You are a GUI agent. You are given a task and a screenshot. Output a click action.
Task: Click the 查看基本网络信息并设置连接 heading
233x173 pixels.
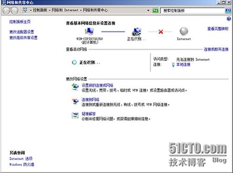click(x=90, y=23)
